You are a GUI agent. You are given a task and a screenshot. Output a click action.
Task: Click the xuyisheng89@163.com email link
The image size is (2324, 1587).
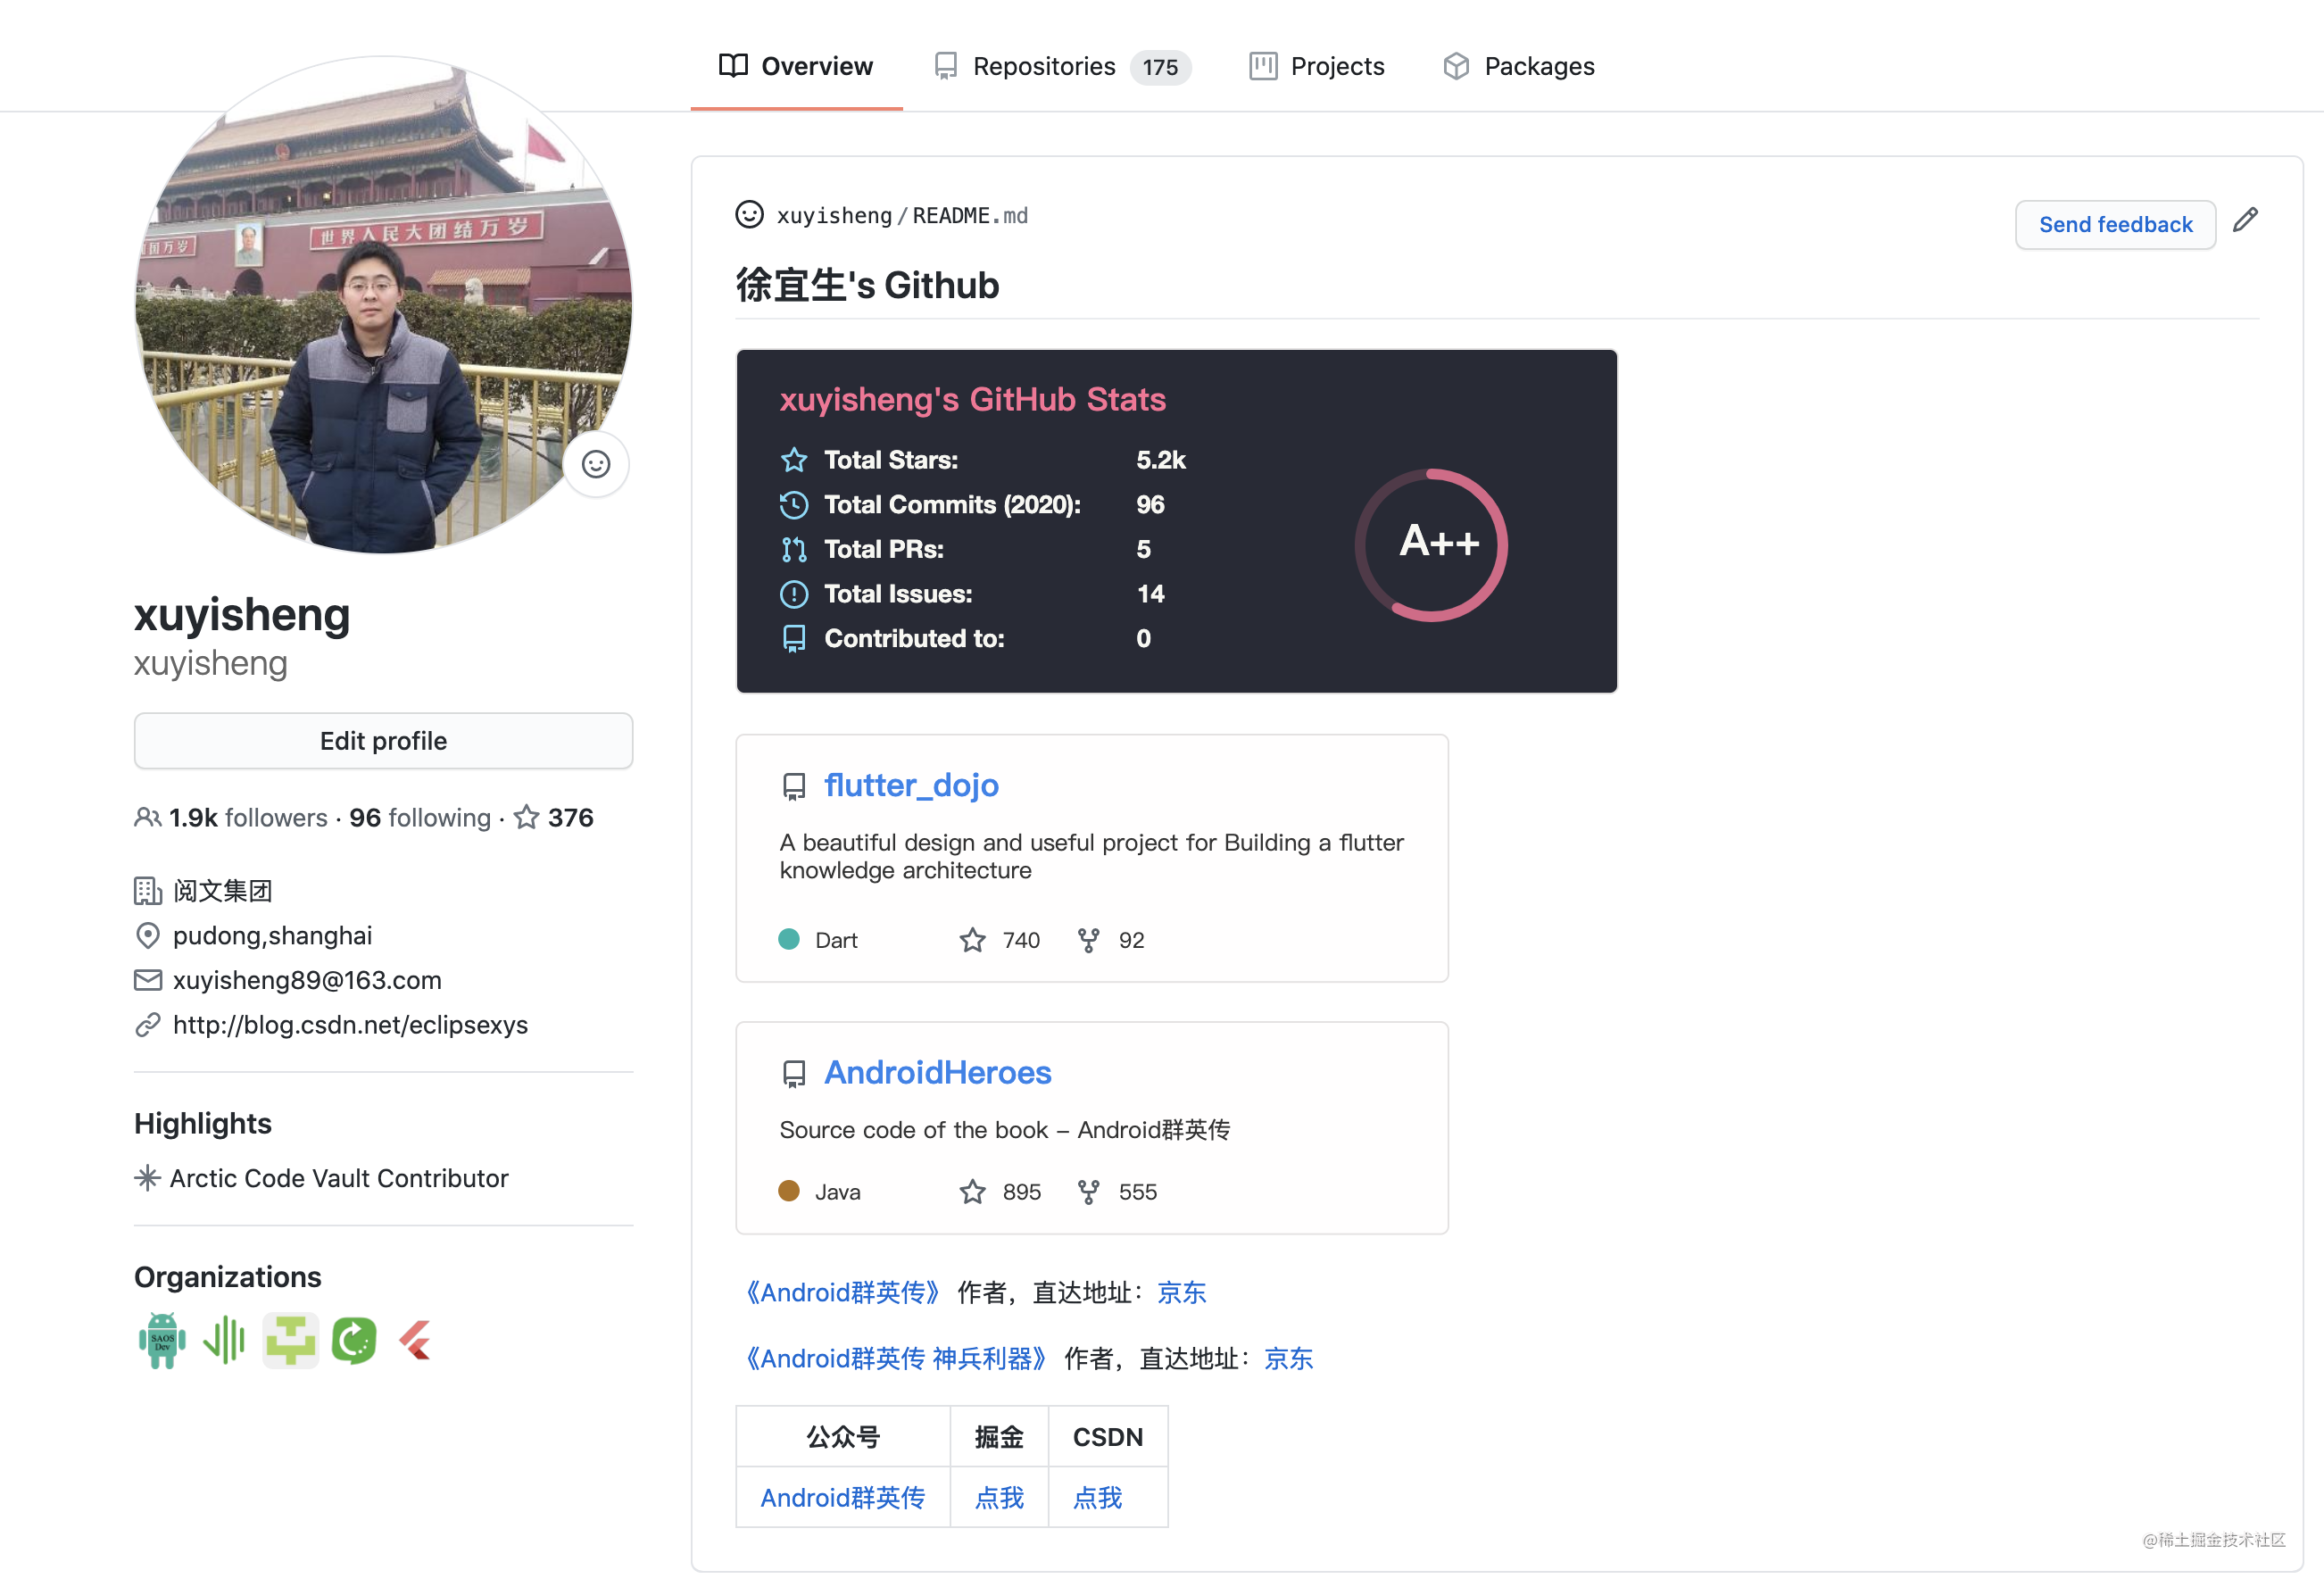(x=307, y=980)
